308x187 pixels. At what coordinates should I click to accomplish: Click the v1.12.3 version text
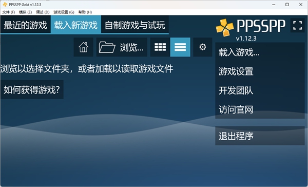tap(246, 39)
